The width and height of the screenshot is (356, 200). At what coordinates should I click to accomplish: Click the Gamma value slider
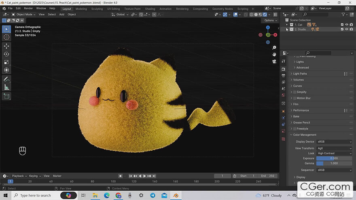point(334,163)
